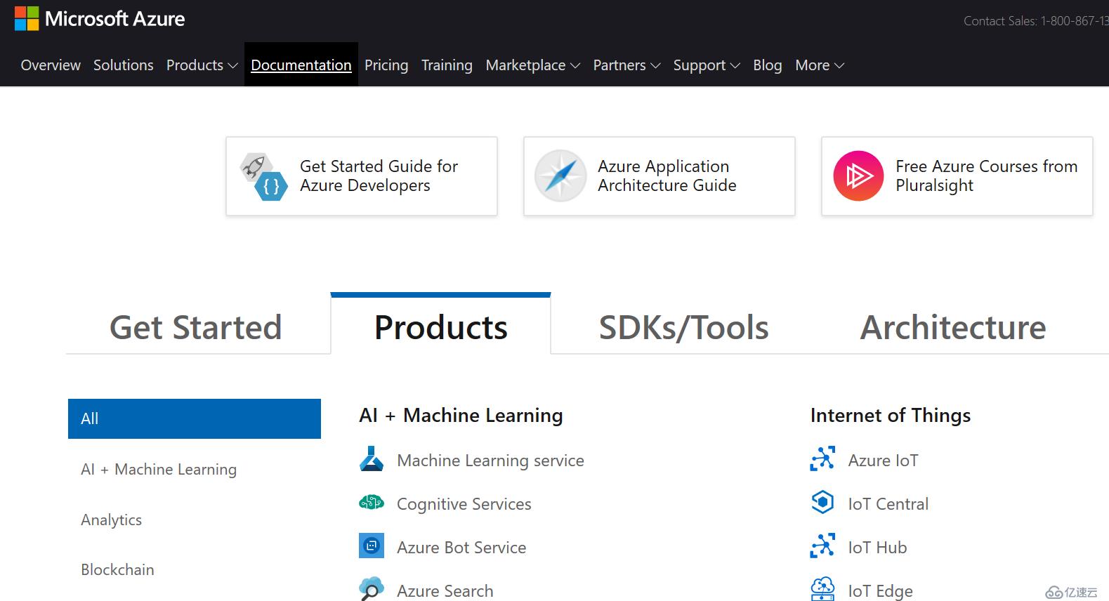Click the Pluralsight play icon
Image resolution: width=1109 pixels, height=601 pixels.
(x=858, y=176)
